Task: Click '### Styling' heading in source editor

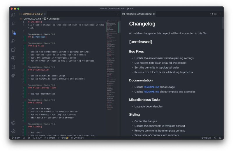Action: 35,103
